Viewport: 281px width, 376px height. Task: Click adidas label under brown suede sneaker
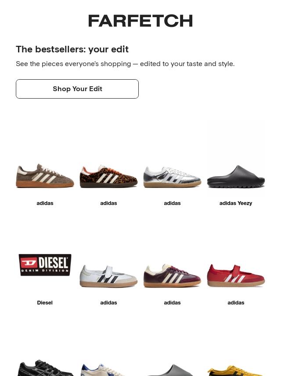point(45,203)
